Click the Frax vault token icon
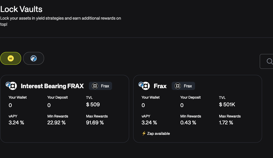 pyautogui.click(x=146, y=86)
